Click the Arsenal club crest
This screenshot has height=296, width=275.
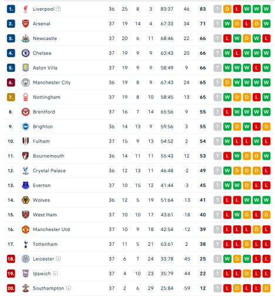(x=25, y=24)
